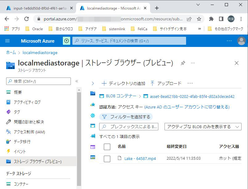Go to ホーム breadcrumb
This screenshot has height=189, width=248.
(x=11, y=52)
